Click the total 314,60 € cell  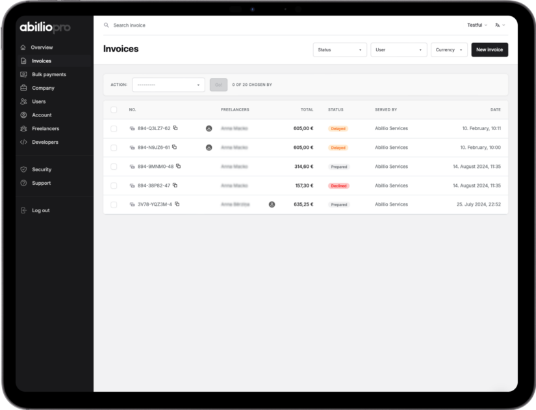coord(304,167)
